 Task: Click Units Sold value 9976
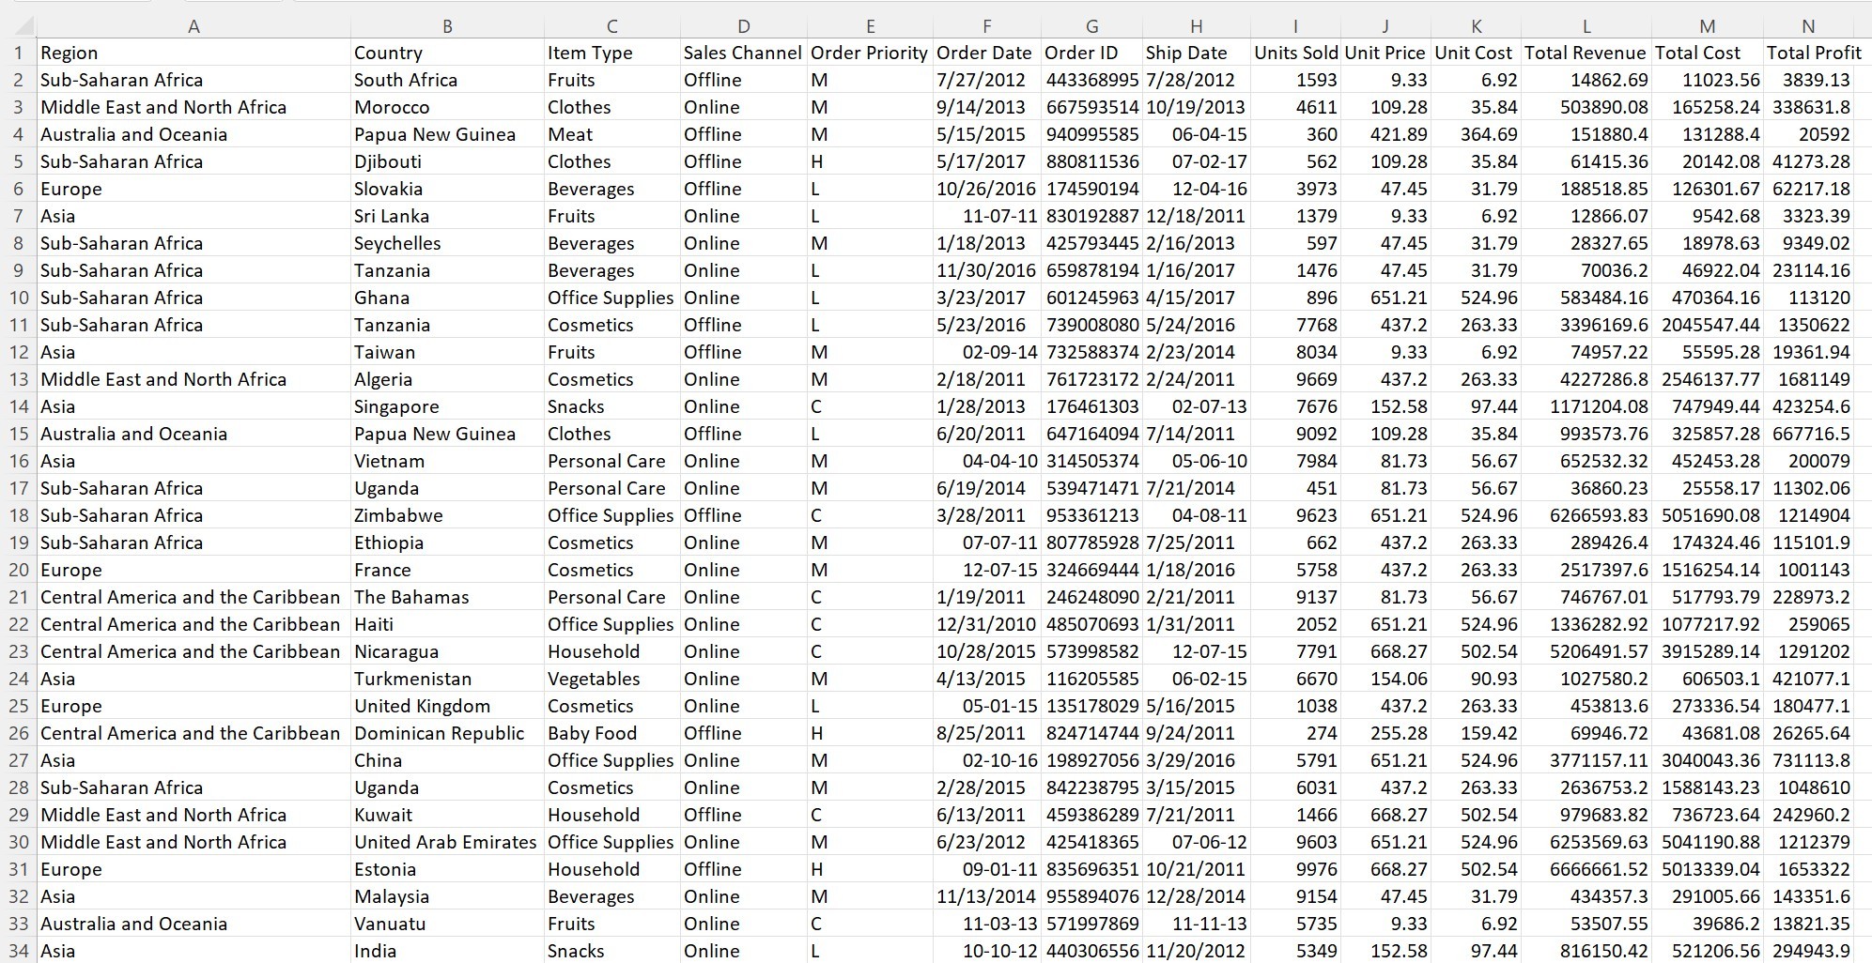point(1295,869)
